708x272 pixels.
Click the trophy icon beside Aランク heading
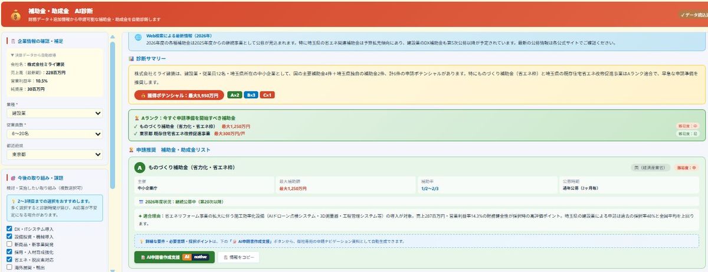[x=137, y=118]
